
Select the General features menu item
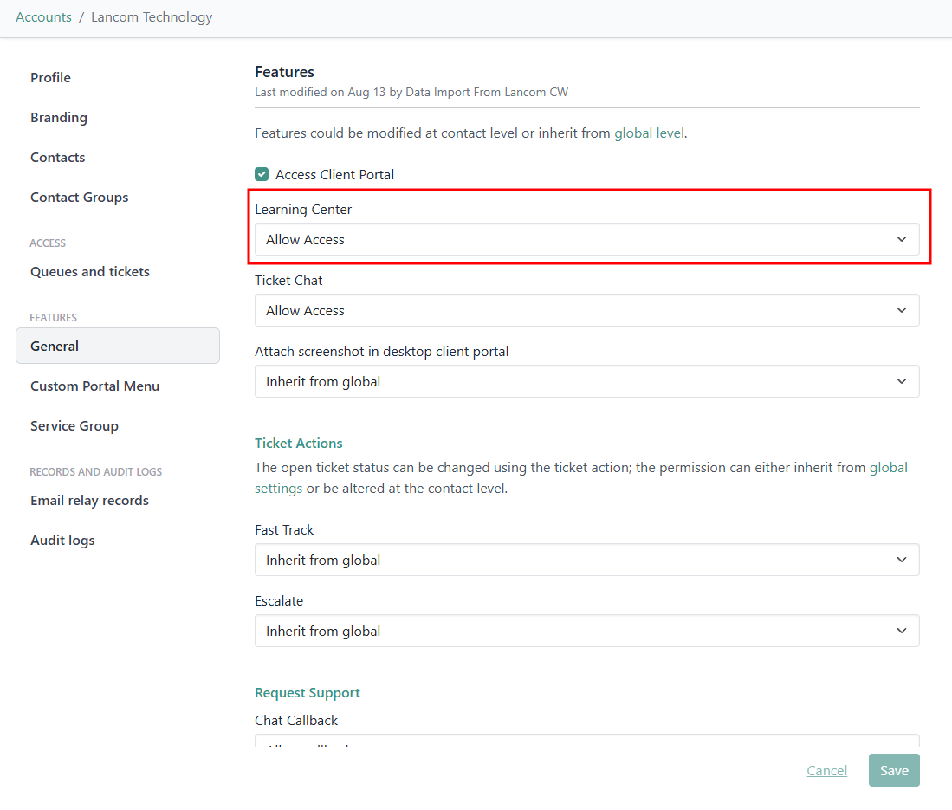click(x=55, y=346)
